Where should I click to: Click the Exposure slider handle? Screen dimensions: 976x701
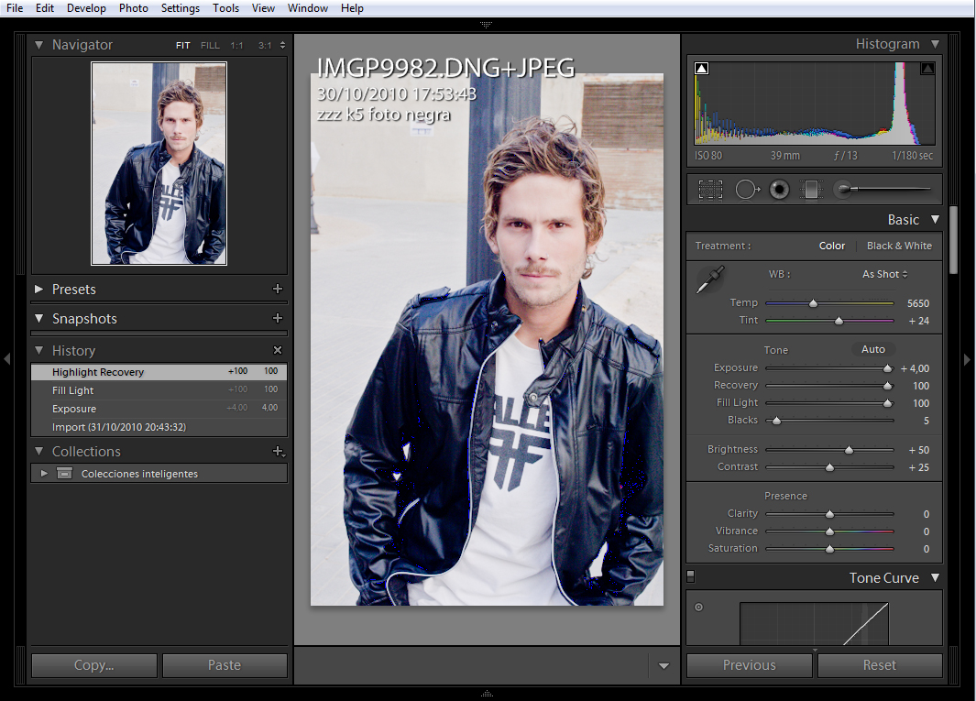[887, 368]
